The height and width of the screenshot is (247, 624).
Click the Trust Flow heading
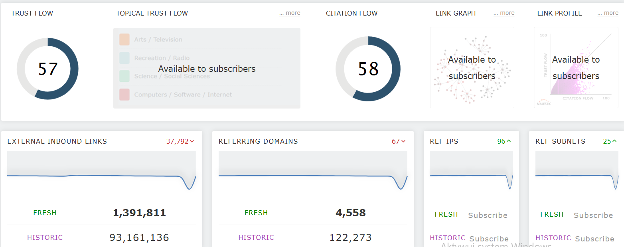32,13
